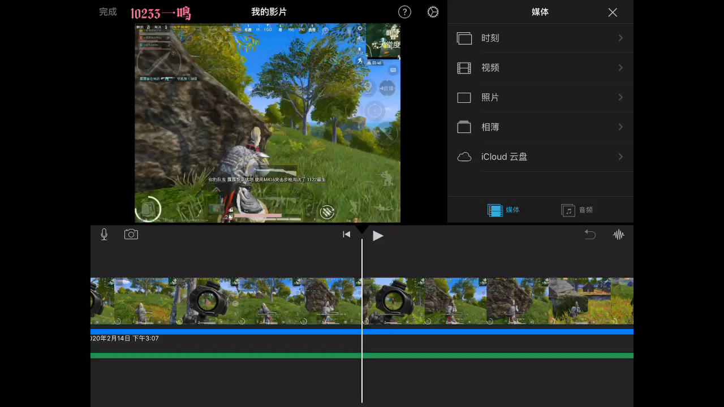Select the video clip right of playhead

[498, 301]
